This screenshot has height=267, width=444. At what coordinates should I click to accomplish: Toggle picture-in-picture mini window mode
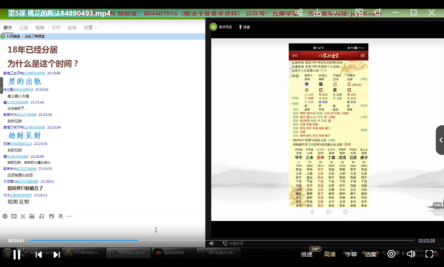[359, 13]
